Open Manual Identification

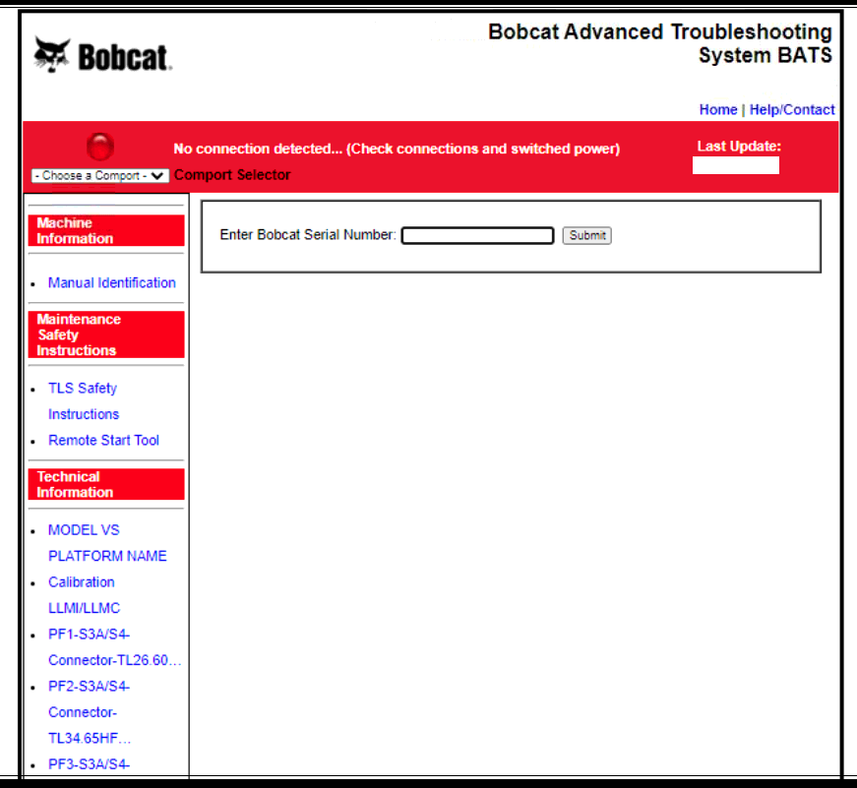tap(110, 282)
